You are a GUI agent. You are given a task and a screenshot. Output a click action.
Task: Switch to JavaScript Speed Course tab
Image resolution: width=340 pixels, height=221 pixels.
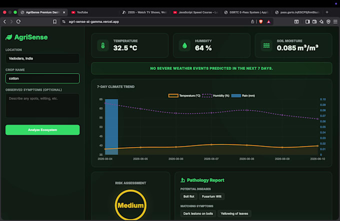click(195, 12)
